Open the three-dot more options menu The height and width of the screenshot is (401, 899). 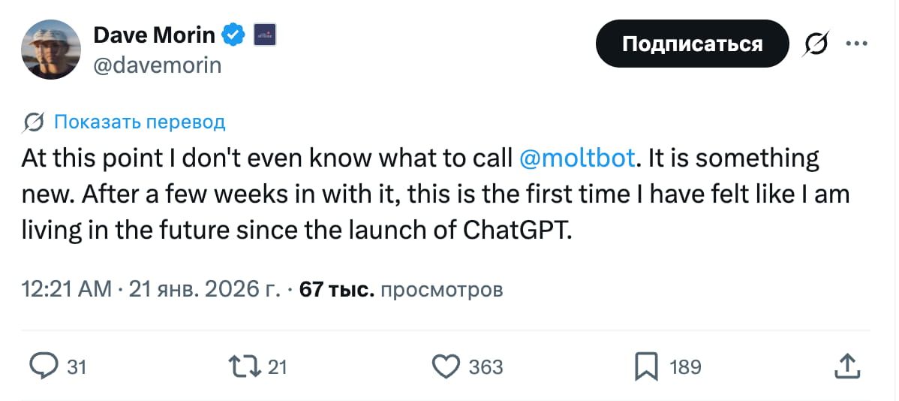tap(856, 44)
